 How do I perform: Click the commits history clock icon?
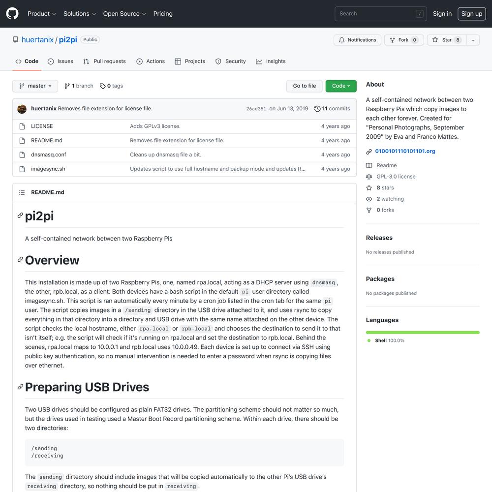[x=317, y=109]
